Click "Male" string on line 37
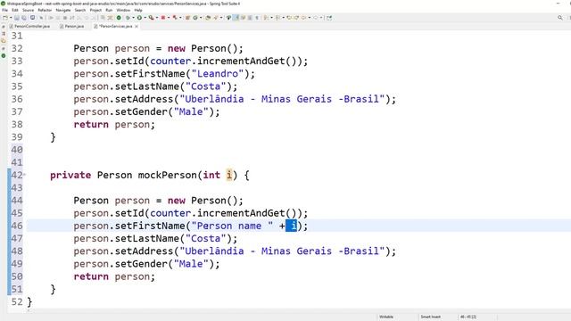The width and height of the screenshot is (571, 321). [x=191, y=111]
